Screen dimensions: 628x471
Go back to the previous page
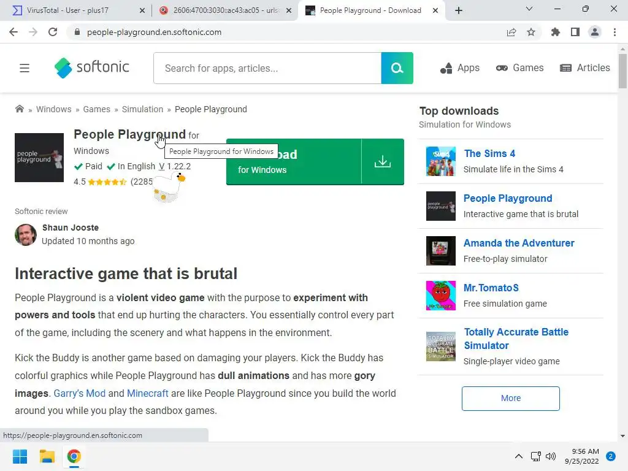pyautogui.click(x=13, y=32)
